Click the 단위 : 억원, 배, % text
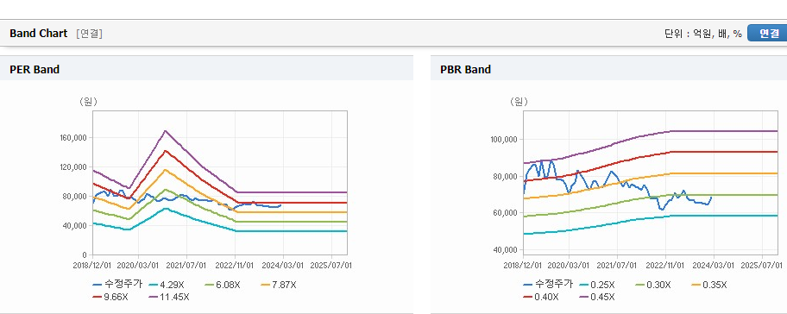 click(x=702, y=34)
